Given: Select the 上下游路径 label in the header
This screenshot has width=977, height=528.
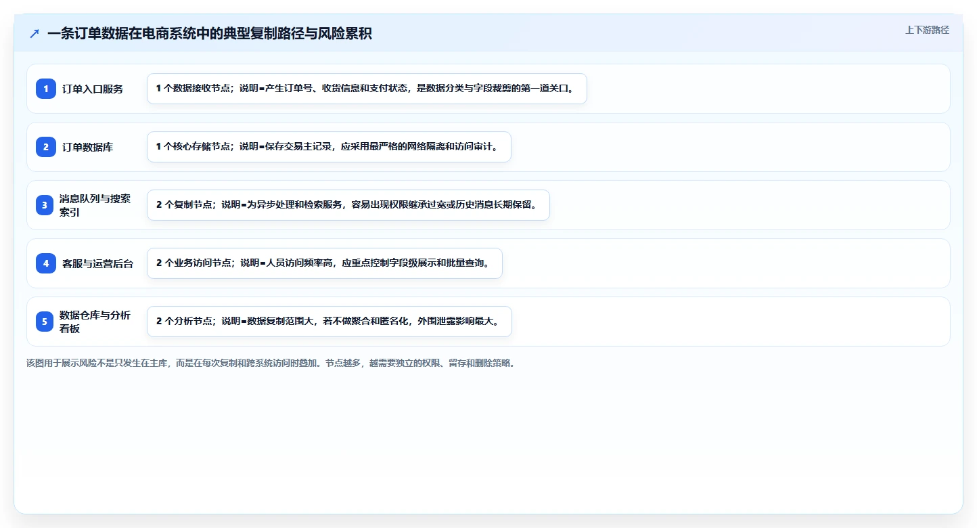Looking at the screenshot, I should [928, 30].
